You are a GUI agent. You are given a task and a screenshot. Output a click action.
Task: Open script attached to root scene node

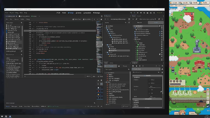160,26
